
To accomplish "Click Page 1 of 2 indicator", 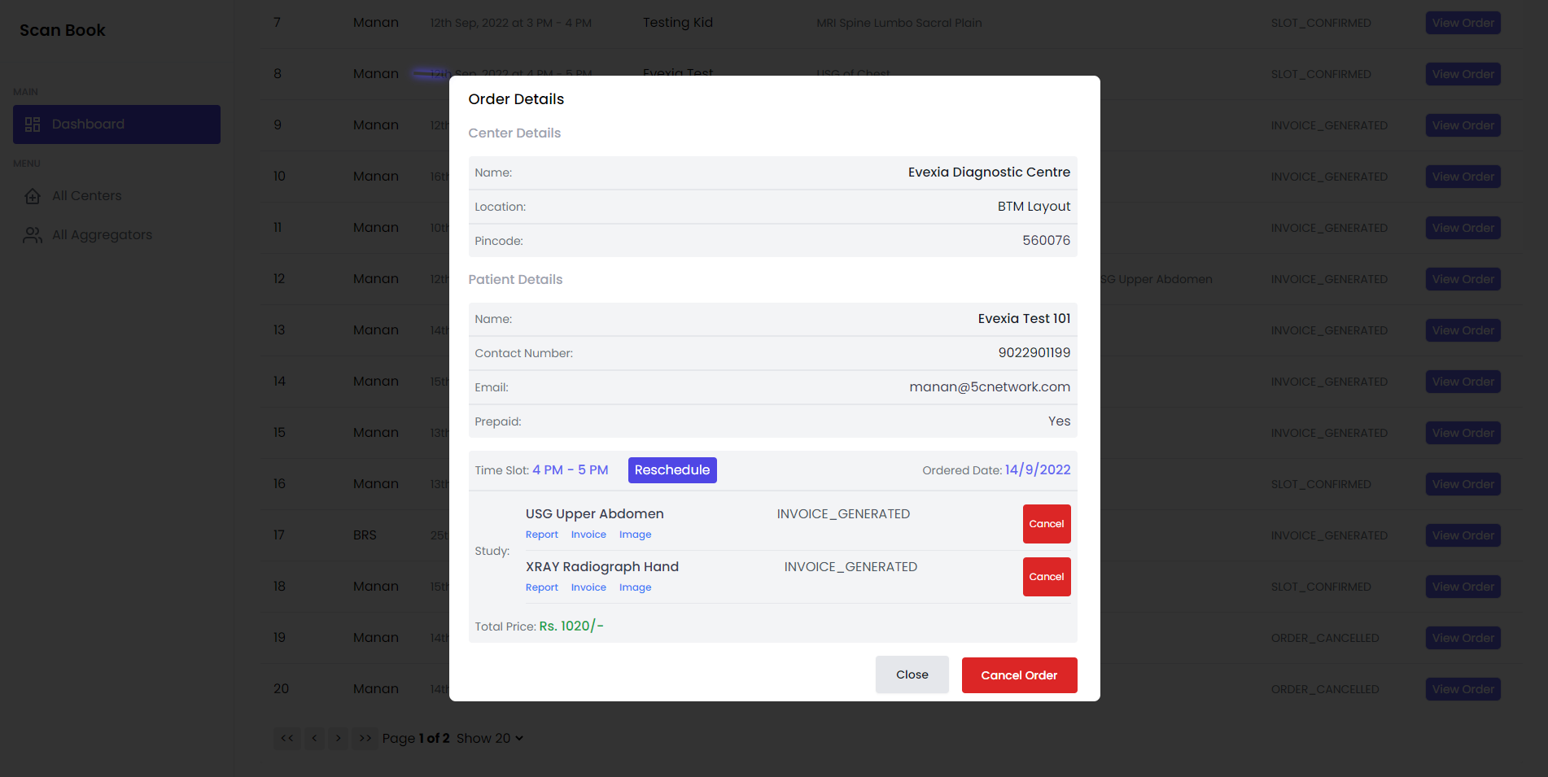I will tap(416, 738).
